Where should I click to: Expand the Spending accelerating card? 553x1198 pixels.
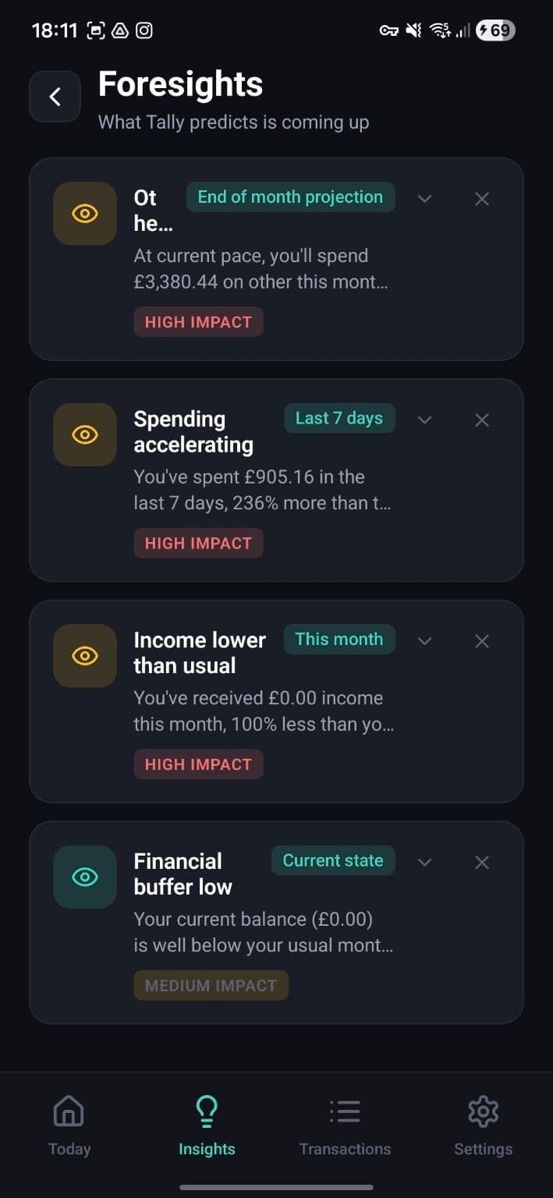[424, 420]
